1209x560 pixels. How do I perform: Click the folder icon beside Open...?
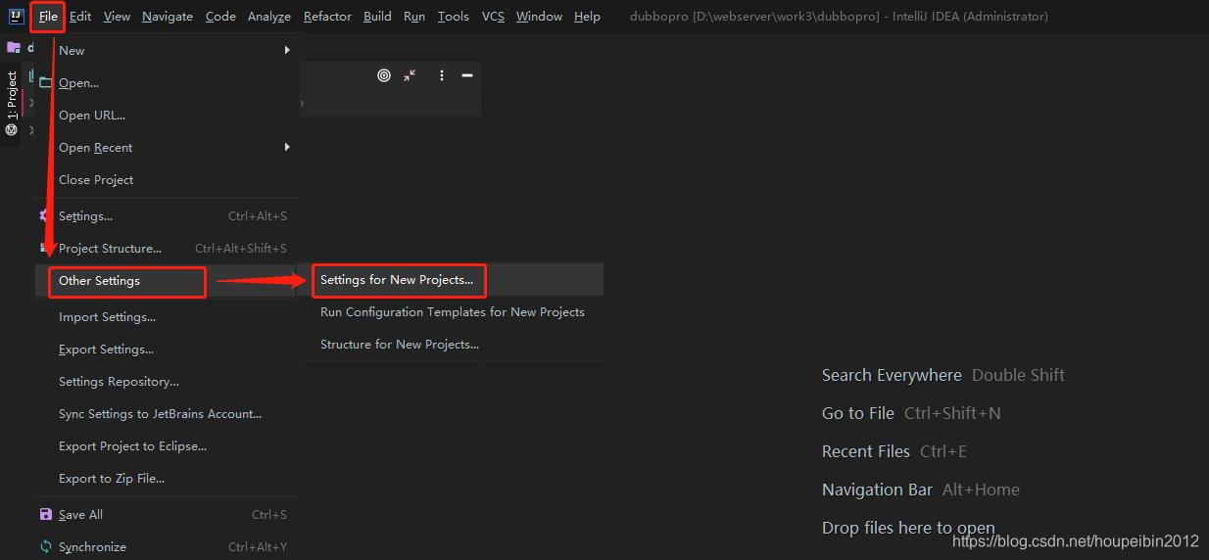[x=45, y=83]
